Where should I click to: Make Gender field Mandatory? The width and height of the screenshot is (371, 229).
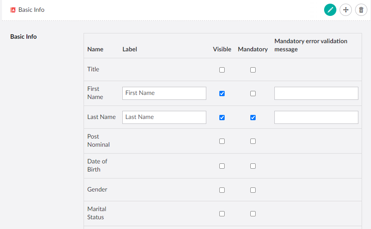pyautogui.click(x=253, y=190)
